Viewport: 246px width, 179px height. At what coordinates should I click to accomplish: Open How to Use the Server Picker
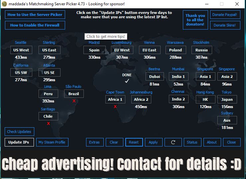pos(35,15)
